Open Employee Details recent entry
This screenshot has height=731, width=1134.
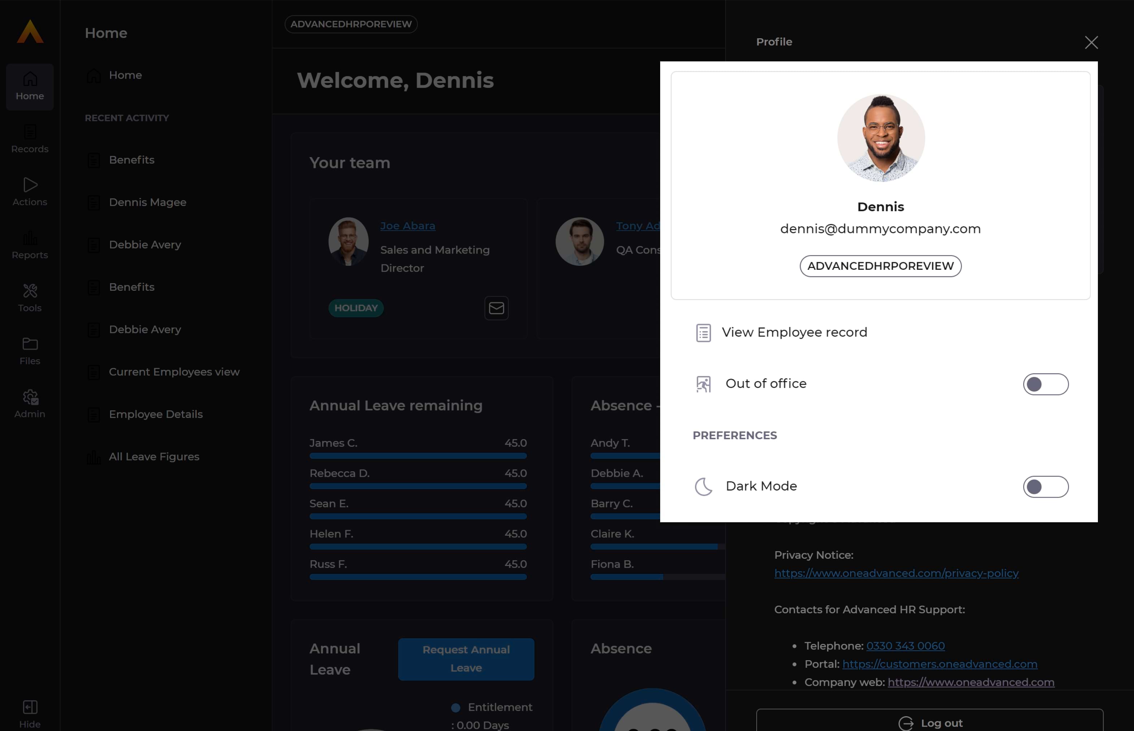tap(156, 414)
